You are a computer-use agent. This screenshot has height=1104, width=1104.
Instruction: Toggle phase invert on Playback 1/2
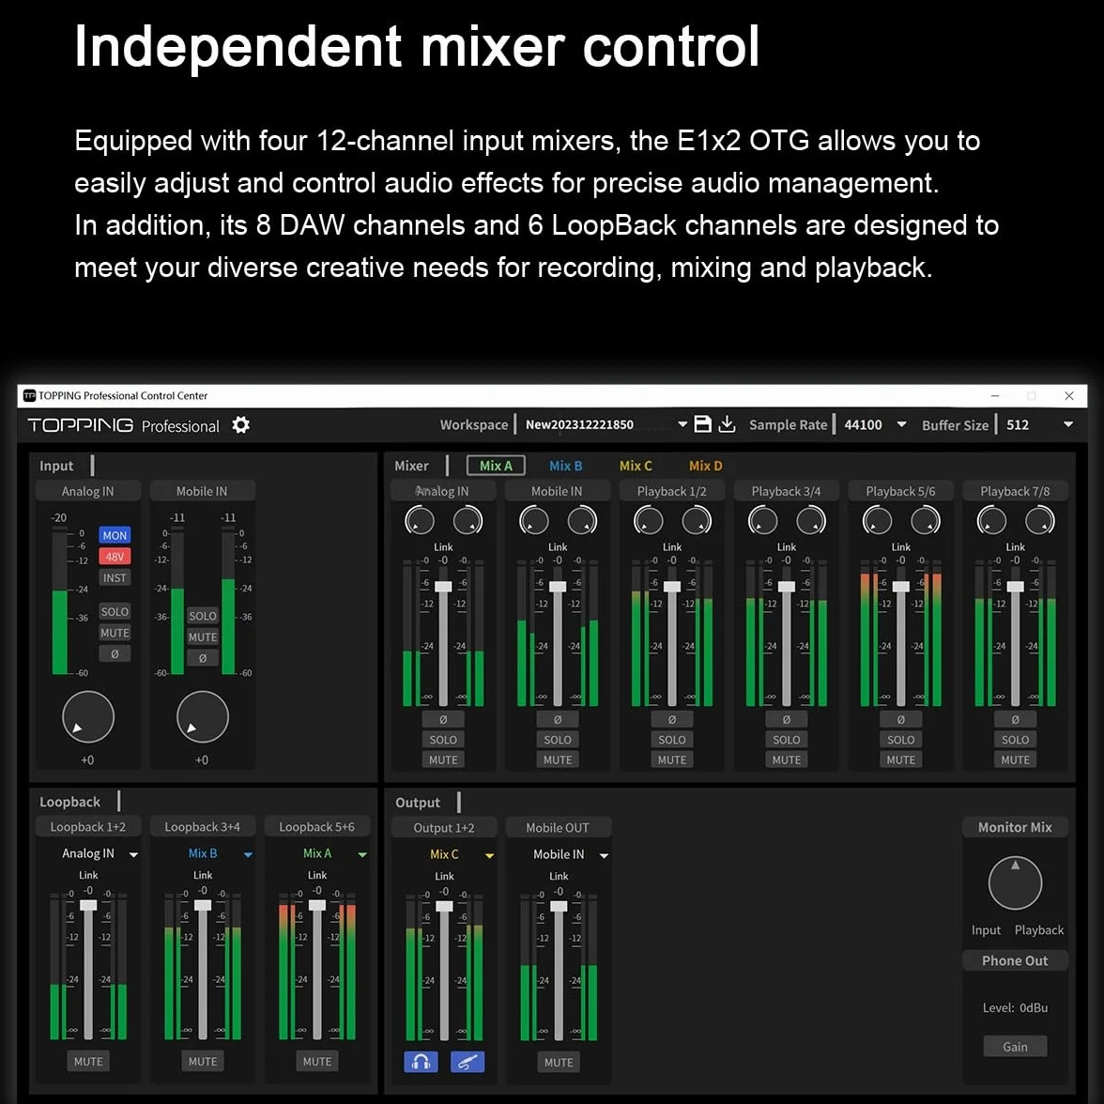(x=672, y=719)
